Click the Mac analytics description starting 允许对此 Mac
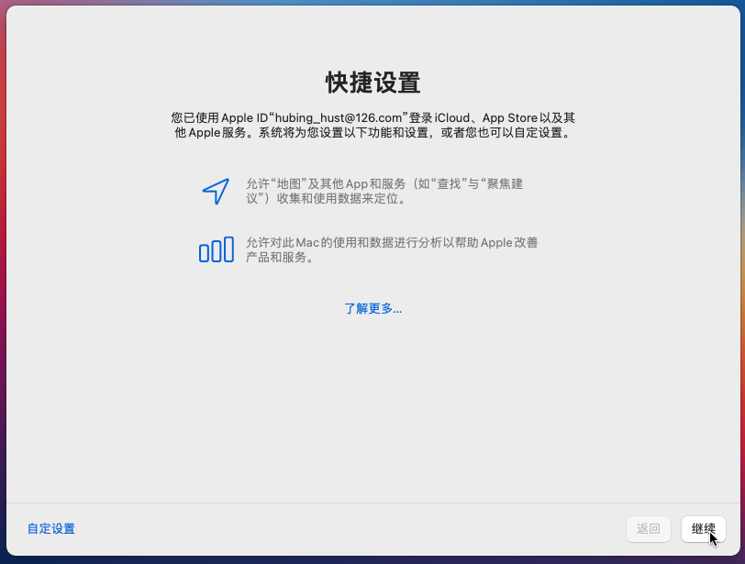The height and width of the screenshot is (564, 745). click(392, 249)
